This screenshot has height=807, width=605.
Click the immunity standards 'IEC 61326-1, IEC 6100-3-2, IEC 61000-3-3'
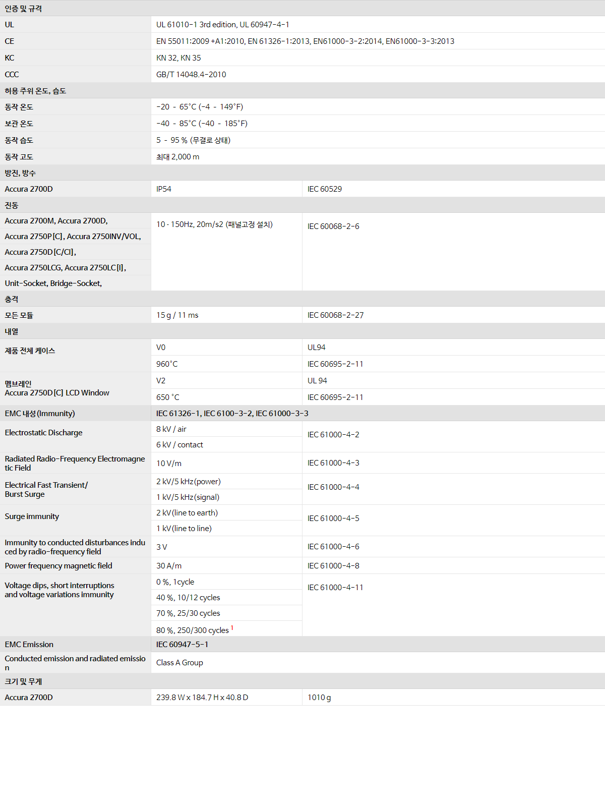coord(232,414)
